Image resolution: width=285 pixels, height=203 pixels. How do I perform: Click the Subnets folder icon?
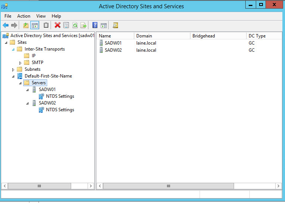[19, 69]
